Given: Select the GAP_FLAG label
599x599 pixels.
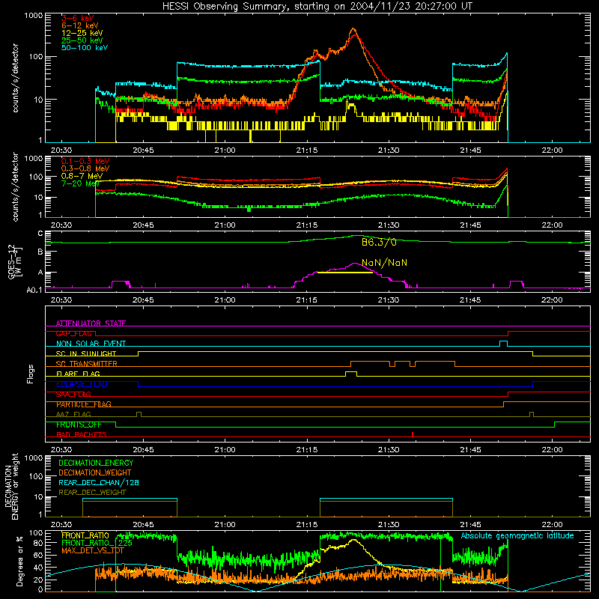Looking at the screenshot, I should click(x=73, y=333).
